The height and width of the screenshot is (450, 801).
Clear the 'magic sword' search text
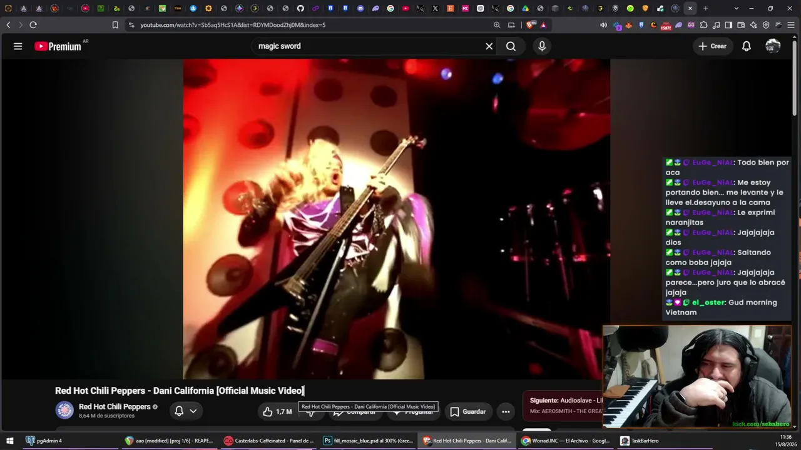coord(489,46)
